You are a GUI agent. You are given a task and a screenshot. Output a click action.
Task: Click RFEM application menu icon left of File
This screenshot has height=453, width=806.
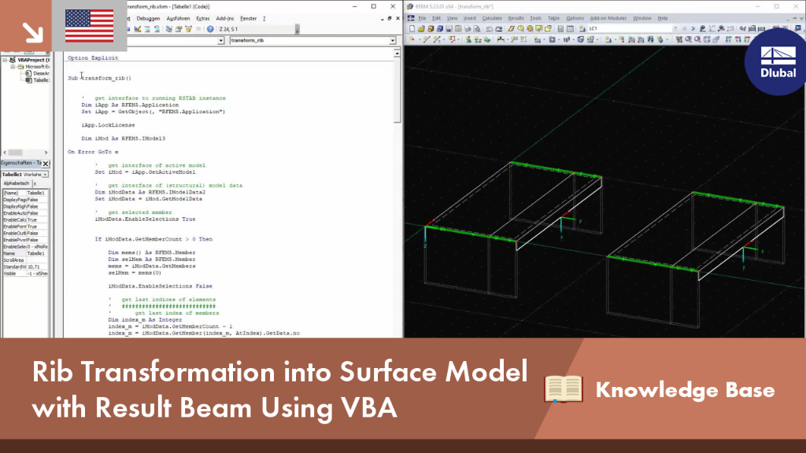tap(411, 18)
